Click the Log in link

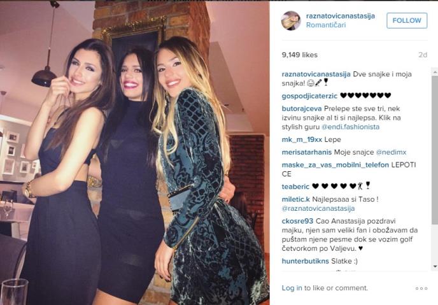[x=292, y=288]
